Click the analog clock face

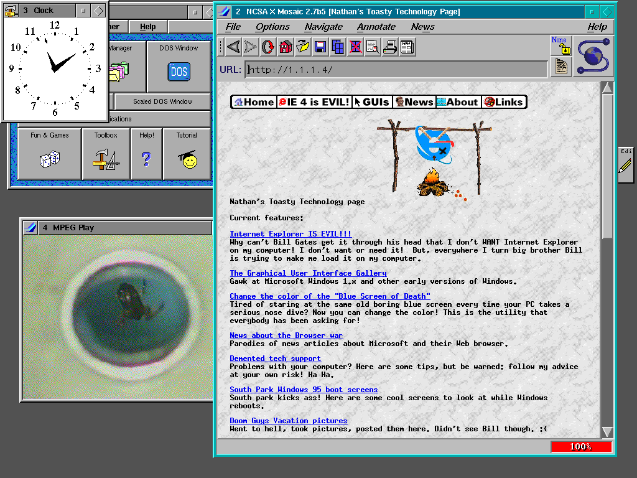(55, 68)
